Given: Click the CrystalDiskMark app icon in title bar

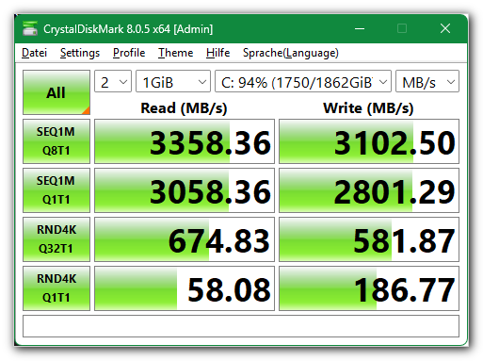Looking at the screenshot, I should [x=30, y=28].
